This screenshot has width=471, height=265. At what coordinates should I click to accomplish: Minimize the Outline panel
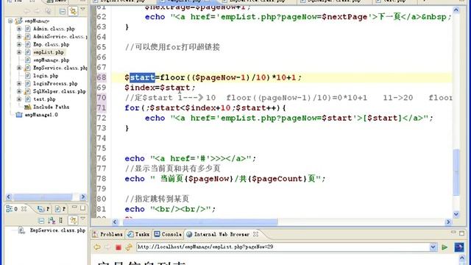point(74,208)
